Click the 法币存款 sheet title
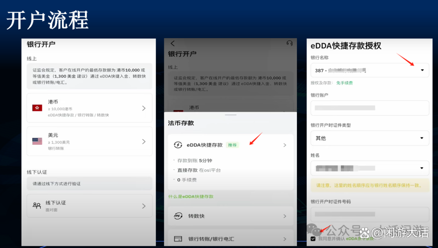The height and width of the screenshot is (248, 438). [181, 123]
